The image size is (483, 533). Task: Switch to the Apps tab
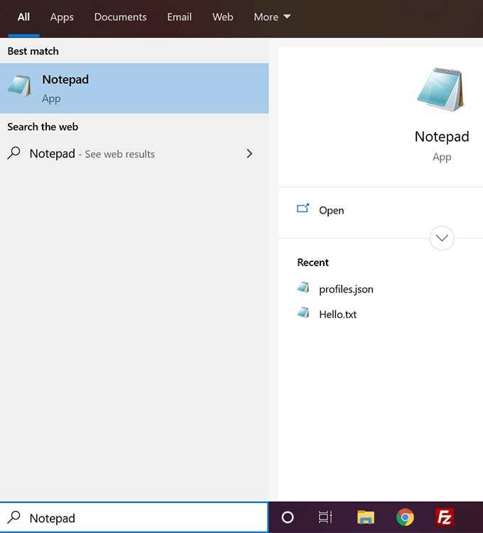pos(62,17)
